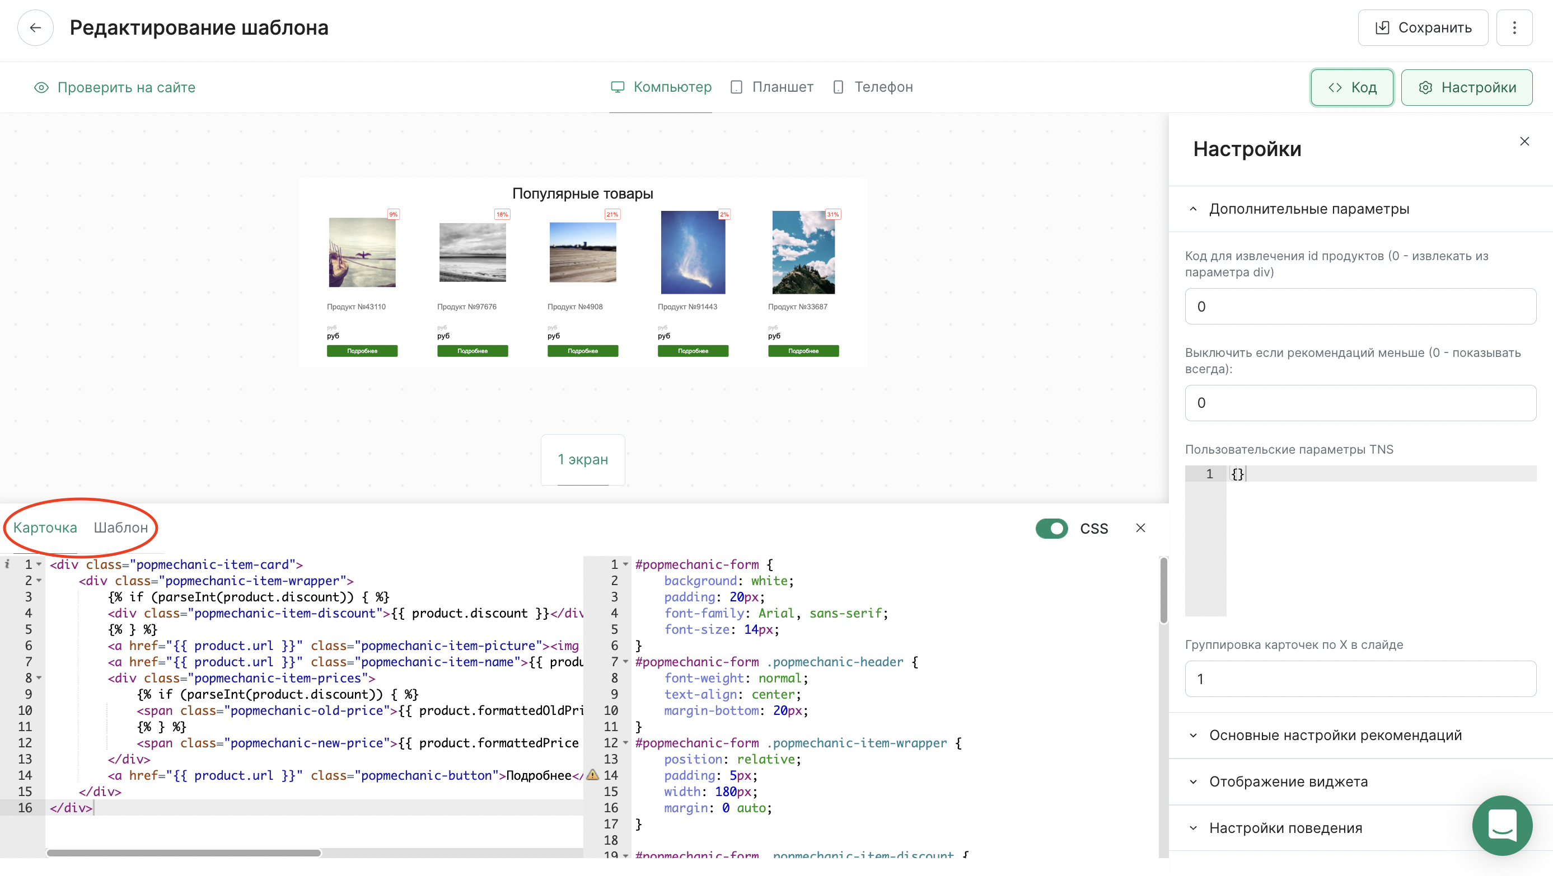Image resolution: width=1553 pixels, height=876 pixels.
Task: Click the 'background: white;' CSS line
Action: coord(729,581)
